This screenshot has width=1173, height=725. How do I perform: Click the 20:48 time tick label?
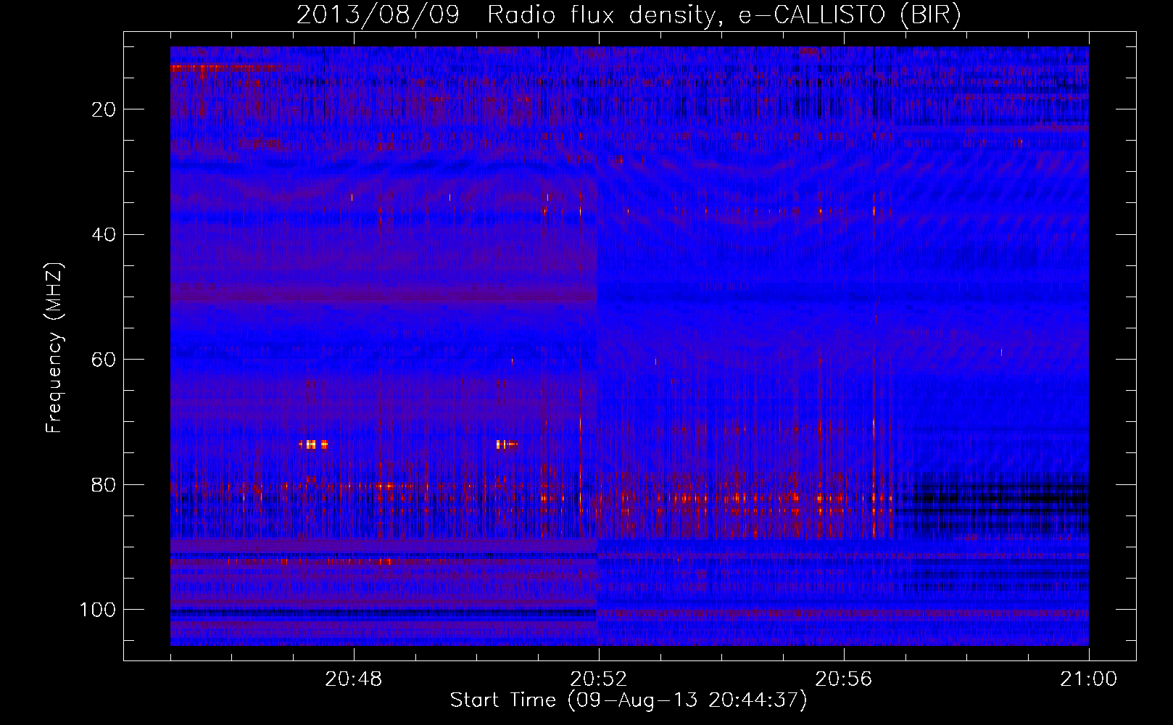[x=354, y=679]
